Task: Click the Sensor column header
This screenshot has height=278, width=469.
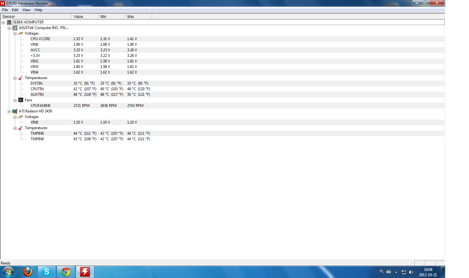Action: [x=36, y=17]
